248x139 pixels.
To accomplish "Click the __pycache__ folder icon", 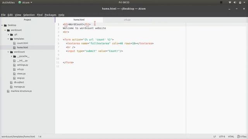I will 15,56.
